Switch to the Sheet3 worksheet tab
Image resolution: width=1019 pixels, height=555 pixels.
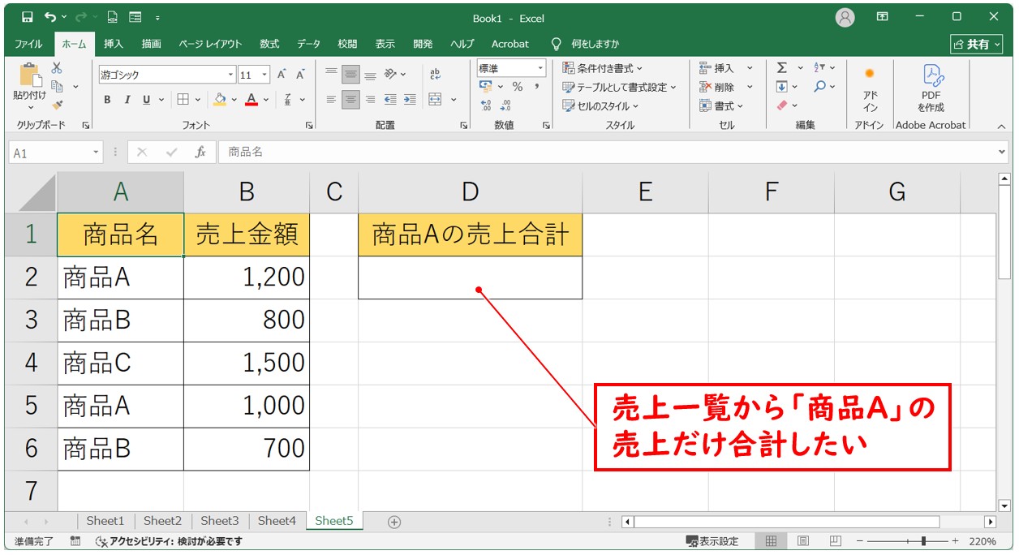click(x=219, y=521)
